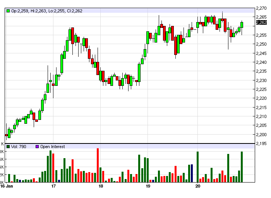Click the 17 date marker on time axis
The height and width of the screenshot is (198, 271).
click(x=53, y=186)
